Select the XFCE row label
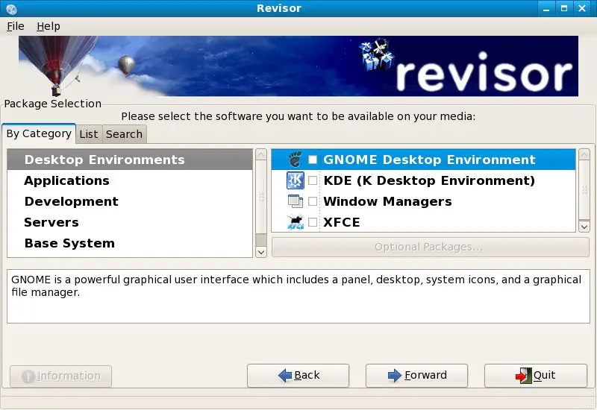 pyautogui.click(x=342, y=222)
